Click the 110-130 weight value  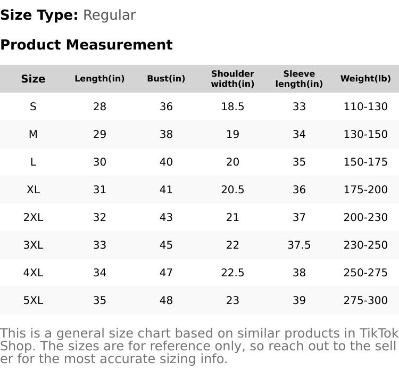click(x=365, y=106)
